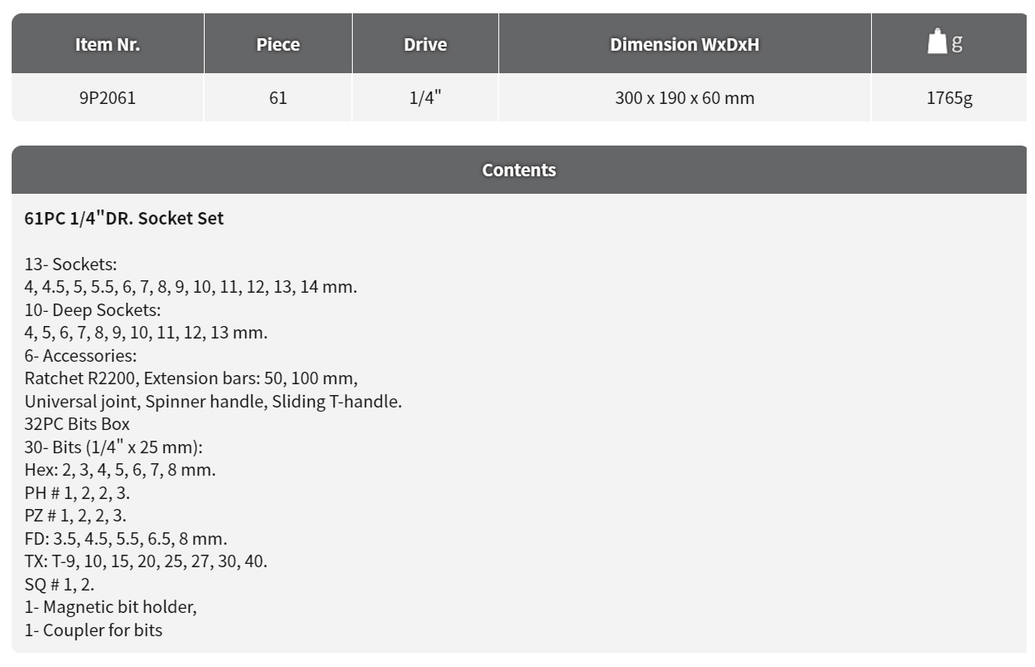Image resolution: width=1035 pixels, height=667 pixels.
Task: Click the Piece column header
Action: pos(278,44)
